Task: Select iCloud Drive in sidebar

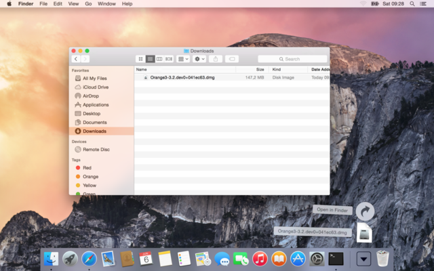Action: click(101, 87)
